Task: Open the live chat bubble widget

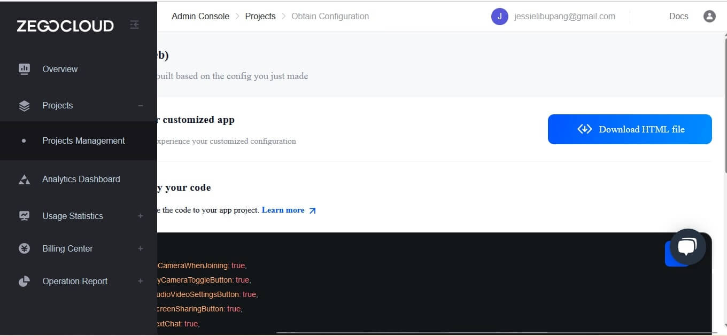Action: pyautogui.click(x=687, y=247)
